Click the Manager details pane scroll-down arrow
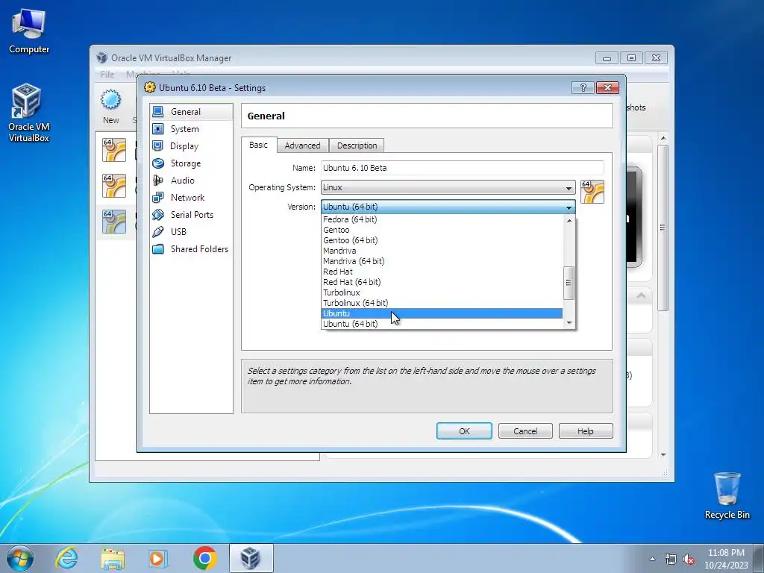This screenshot has height=573, width=764. 663,454
